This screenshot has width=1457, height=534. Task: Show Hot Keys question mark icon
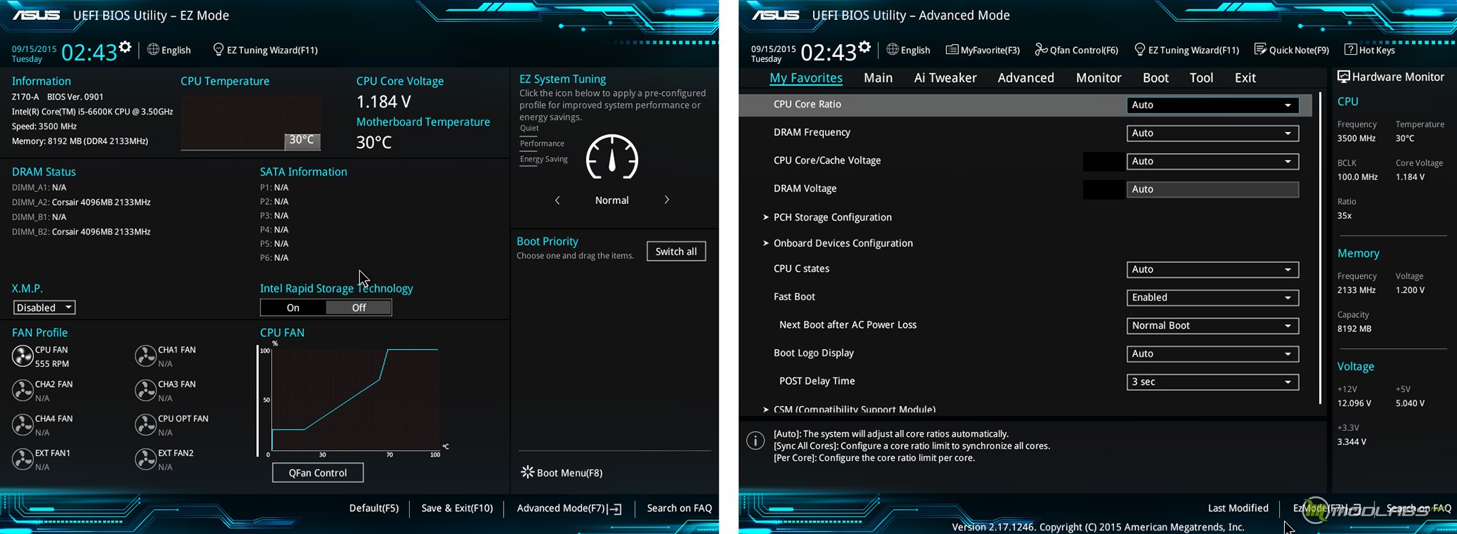(x=1350, y=49)
